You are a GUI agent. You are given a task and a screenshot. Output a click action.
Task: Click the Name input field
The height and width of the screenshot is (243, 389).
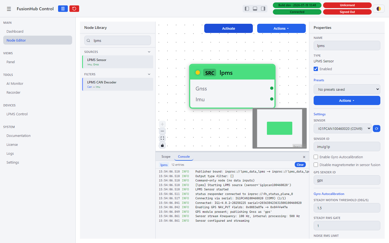pos(347,46)
